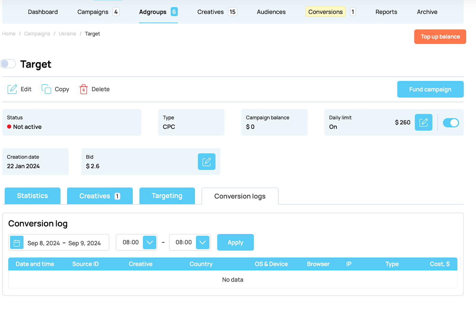Toggle the Target adgroup activation switch
Image resolution: width=476 pixels, height=312 pixels.
8,64
